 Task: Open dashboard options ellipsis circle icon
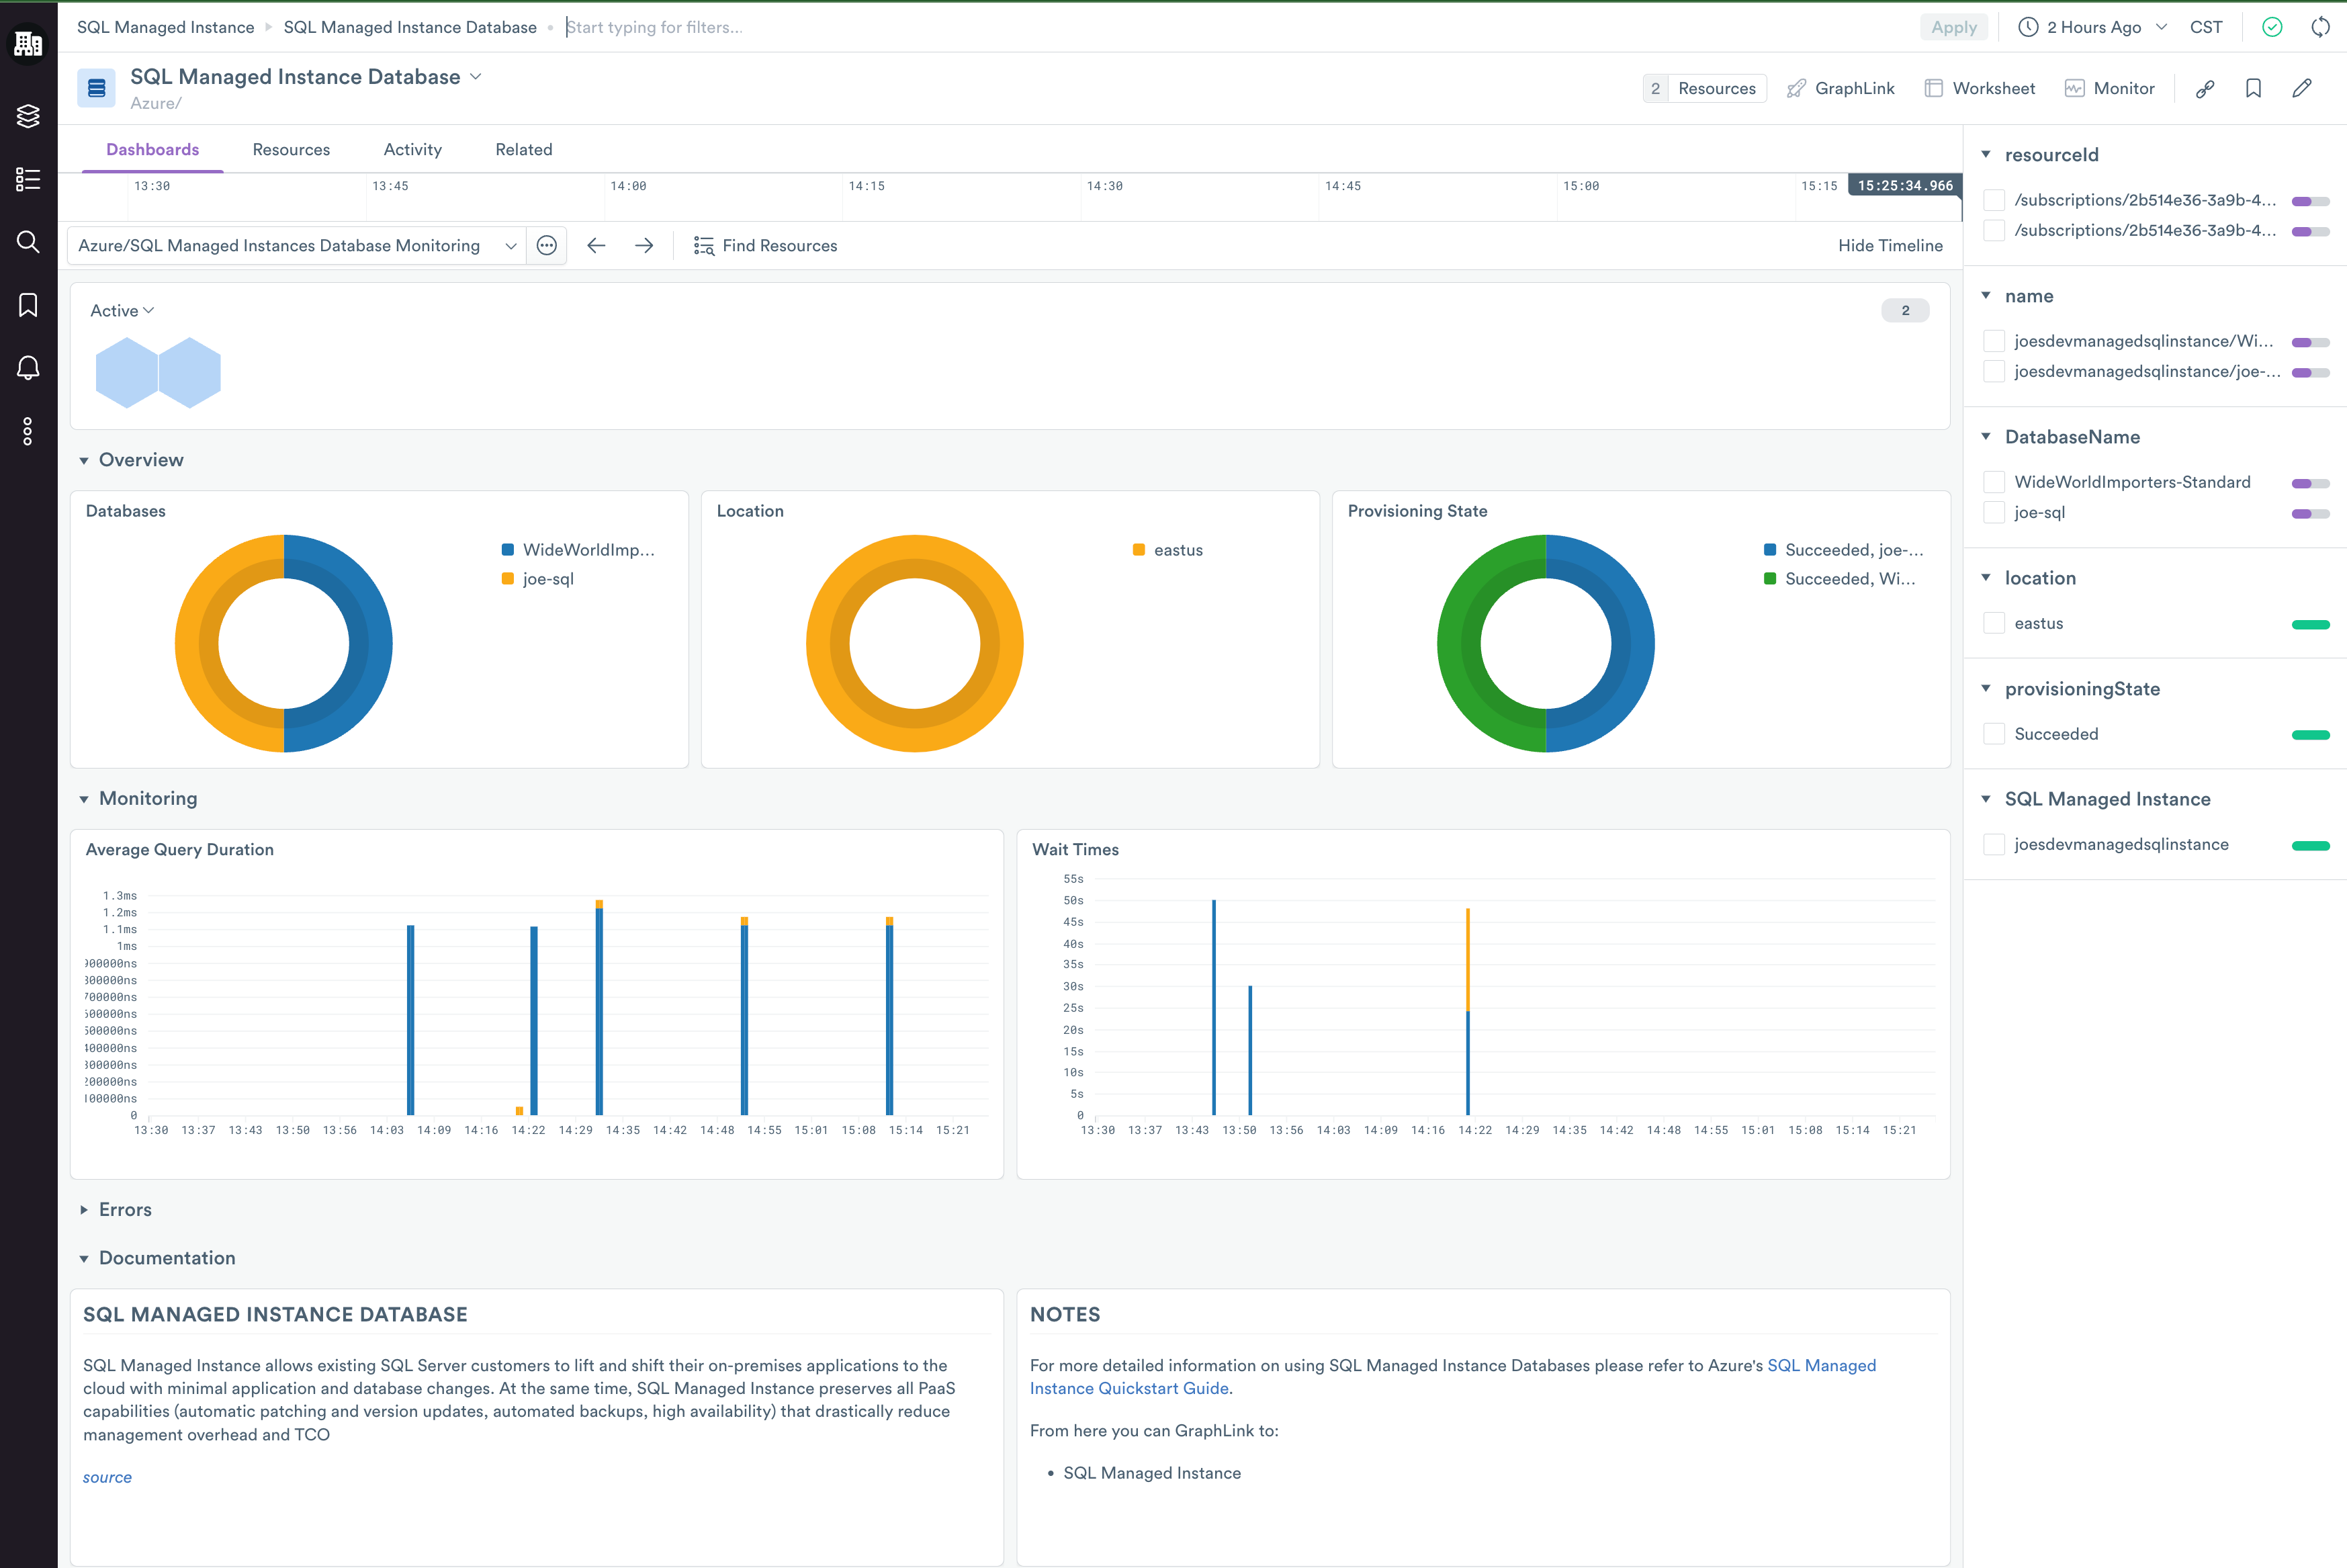(547, 246)
